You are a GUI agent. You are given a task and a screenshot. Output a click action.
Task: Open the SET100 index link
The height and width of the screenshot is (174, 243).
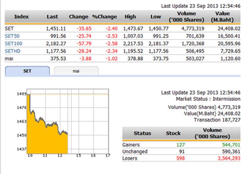point(13,43)
